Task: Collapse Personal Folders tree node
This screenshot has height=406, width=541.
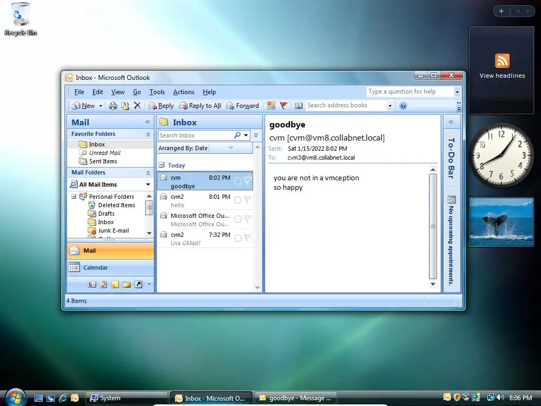Action: [x=73, y=197]
